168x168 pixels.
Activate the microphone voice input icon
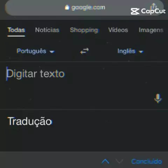point(158,98)
